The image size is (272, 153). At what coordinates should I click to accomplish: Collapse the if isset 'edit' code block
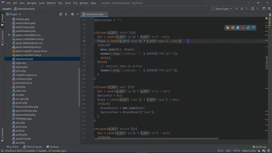pos(93,87)
